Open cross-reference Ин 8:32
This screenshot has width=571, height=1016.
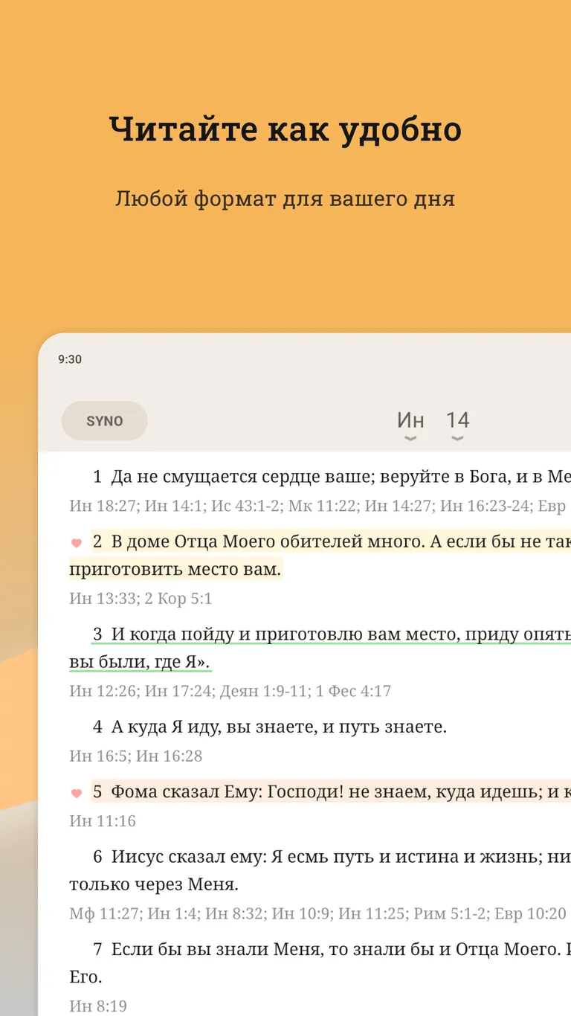pos(235,913)
